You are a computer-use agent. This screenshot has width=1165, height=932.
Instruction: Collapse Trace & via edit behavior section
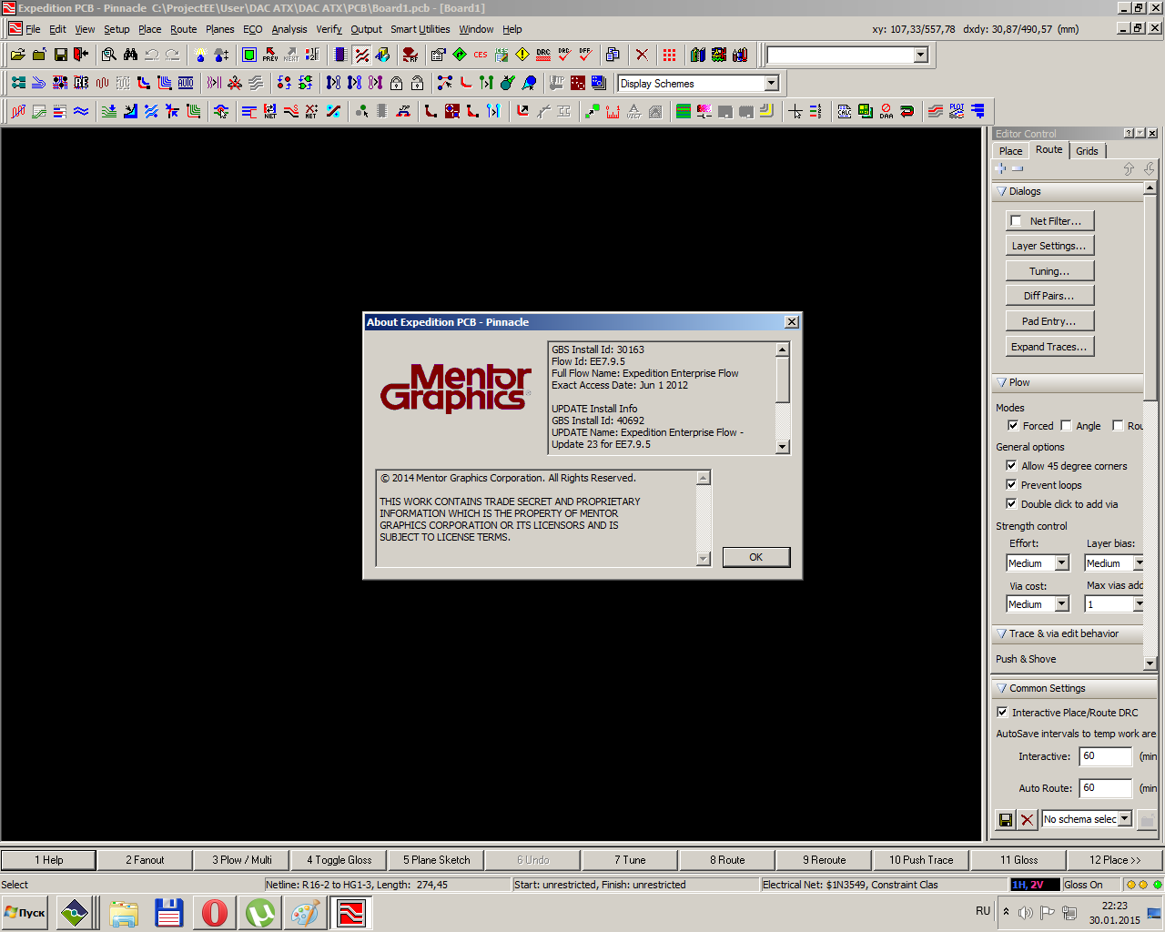click(x=1002, y=633)
